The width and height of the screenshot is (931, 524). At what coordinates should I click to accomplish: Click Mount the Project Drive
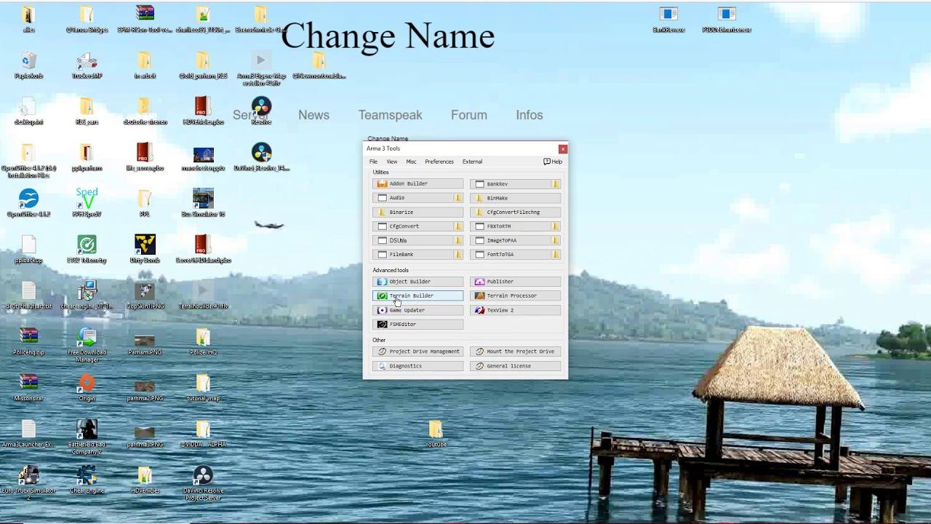point(515,352)
